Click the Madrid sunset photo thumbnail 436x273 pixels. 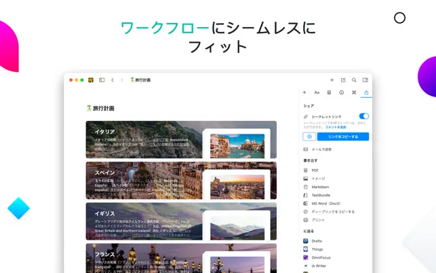237,187
